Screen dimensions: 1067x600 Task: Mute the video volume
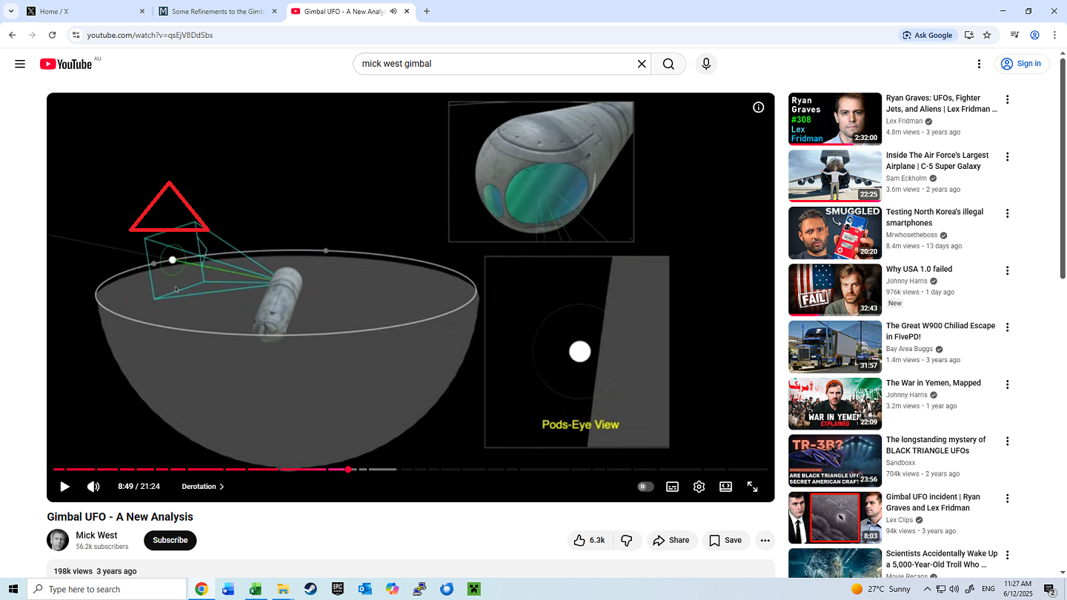pyautogui.click(x=92, y=487)
